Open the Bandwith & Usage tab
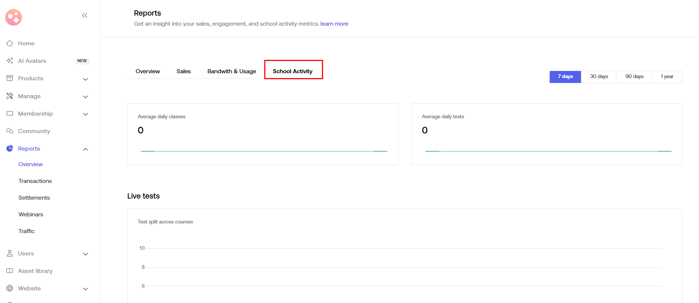This screenshot has height=303, width=699. pyautogui.click(x=232, y=71)
